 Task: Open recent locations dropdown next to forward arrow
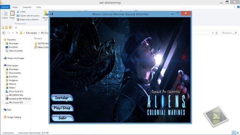(13, 33)
